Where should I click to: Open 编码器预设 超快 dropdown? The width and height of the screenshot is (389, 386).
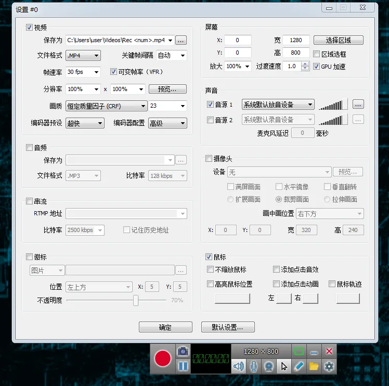click(85, 123)
